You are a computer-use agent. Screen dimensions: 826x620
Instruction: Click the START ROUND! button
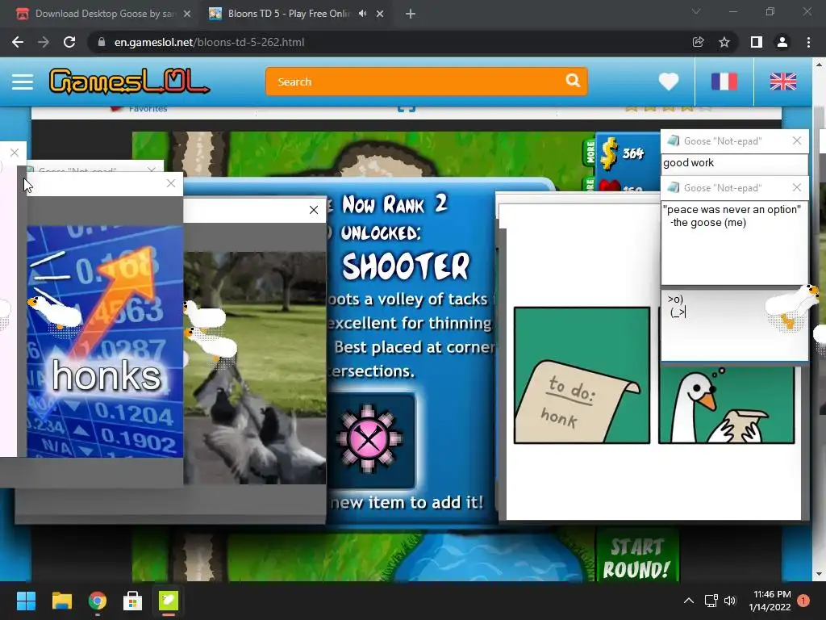tap(636, 558)
